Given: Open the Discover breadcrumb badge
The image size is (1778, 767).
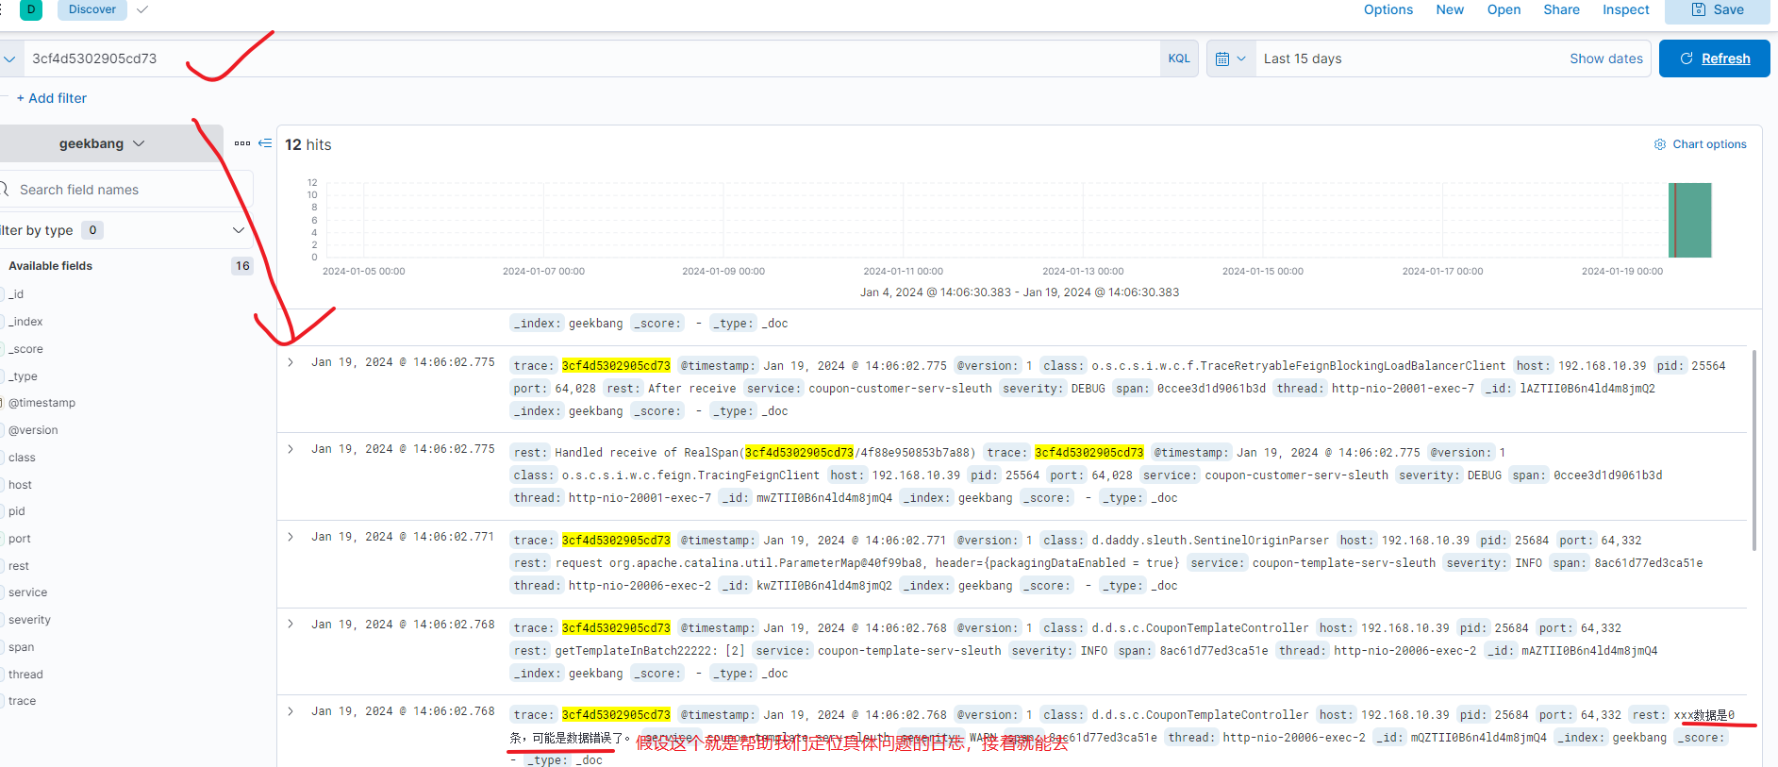Looking at the screenshot, I should [x=92, y=9].
